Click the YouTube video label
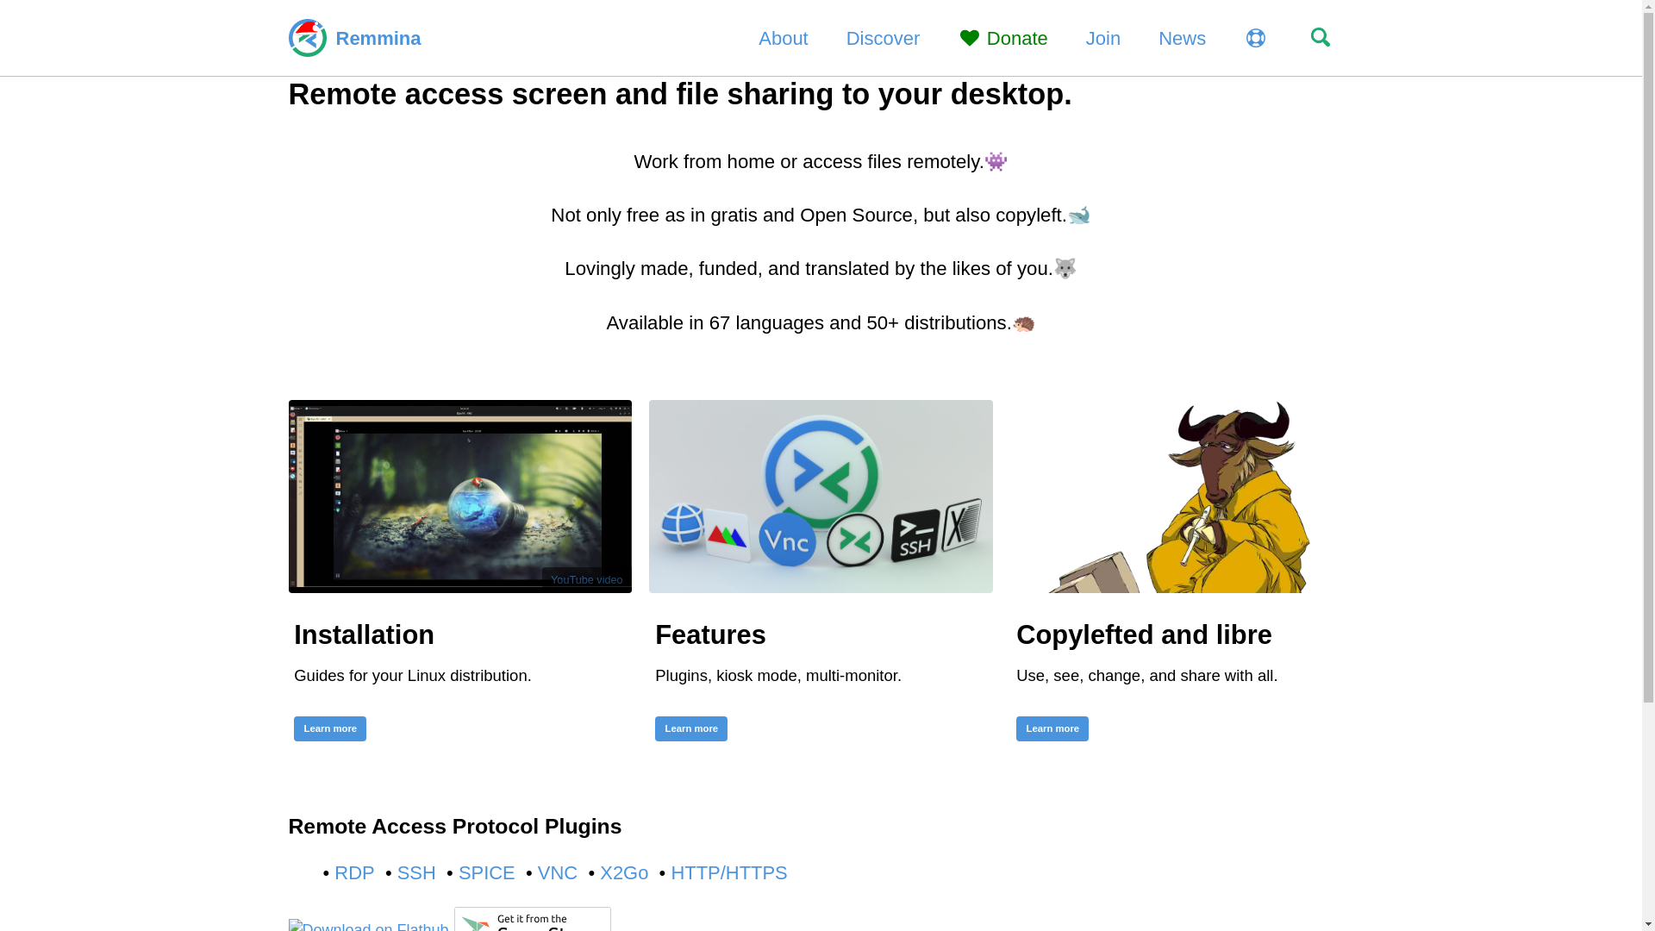 click(586, 580)
